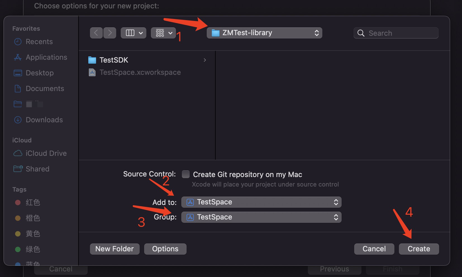The width and height of the screenshot is (462, 277).
Task: Click the Downloads arrow icon
Action: pyautogui.click(x=18, y=120)
